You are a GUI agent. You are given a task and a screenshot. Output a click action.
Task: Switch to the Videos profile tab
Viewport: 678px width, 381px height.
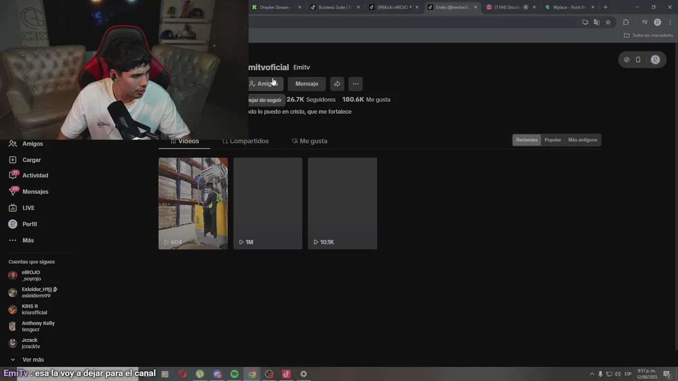click(x=184, y=141)
